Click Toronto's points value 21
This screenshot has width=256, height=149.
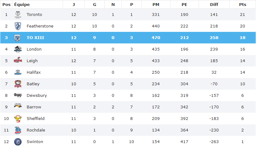(243, 15)
